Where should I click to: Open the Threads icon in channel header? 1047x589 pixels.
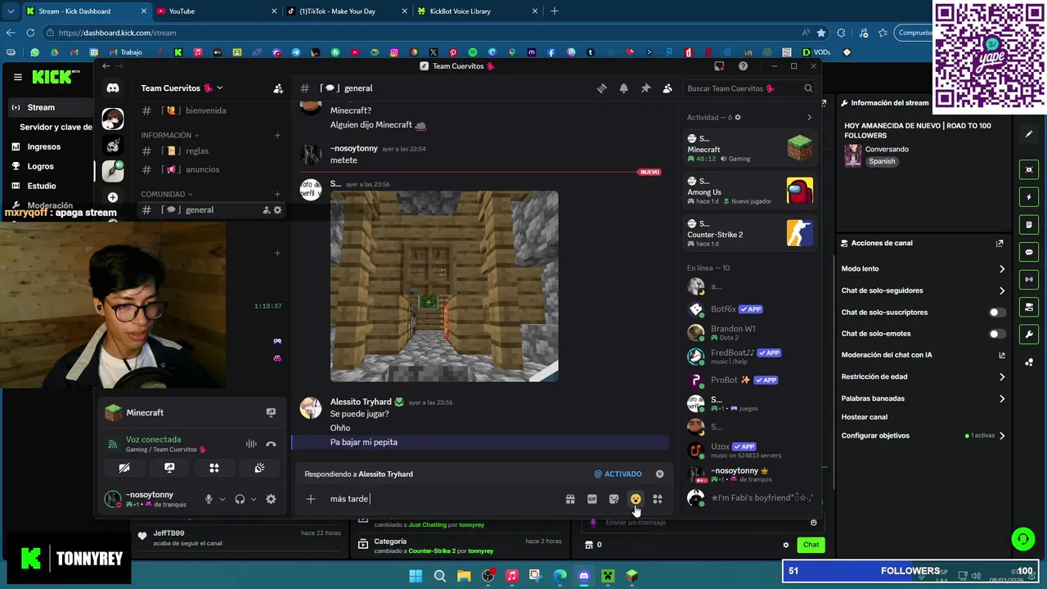[x=602, y=88]
